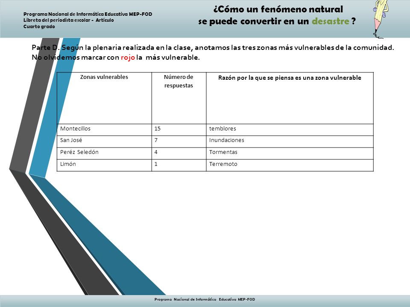This screenshot has height=307, width=410.
Task: Click the cell with value 15
Action: tap(179, 130)
